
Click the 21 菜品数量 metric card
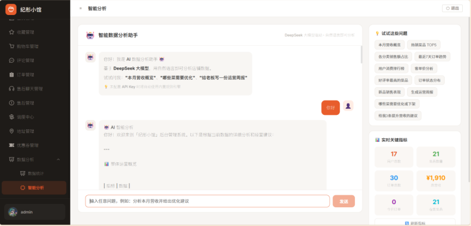point(436,157)
